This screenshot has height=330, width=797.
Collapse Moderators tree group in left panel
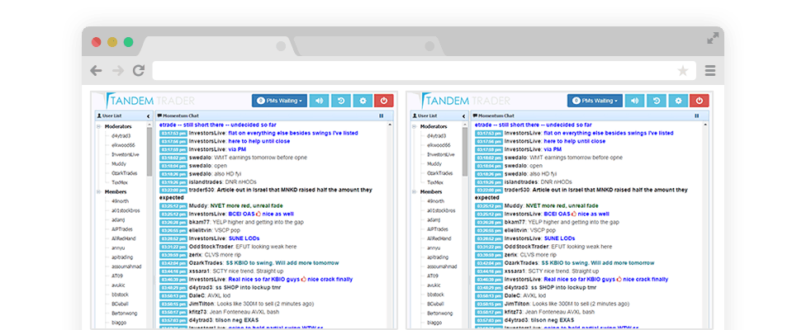98,126
